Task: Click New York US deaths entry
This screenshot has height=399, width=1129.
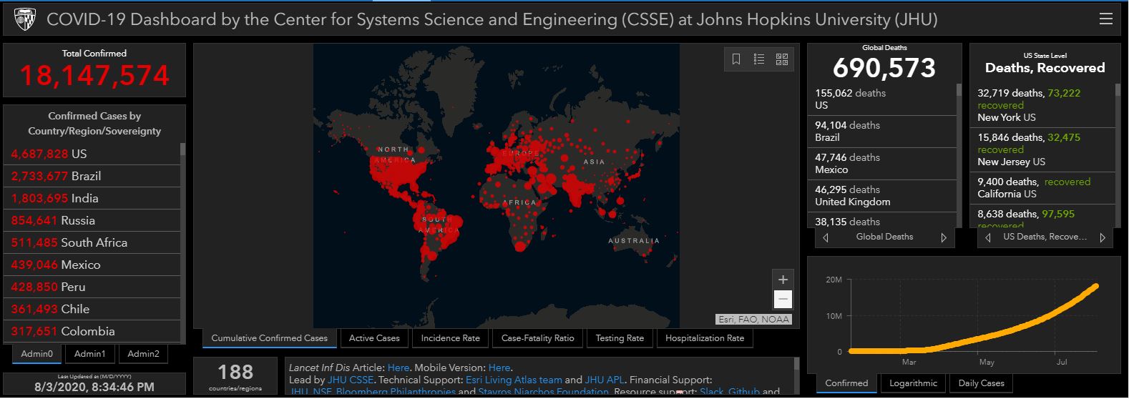Action: (x=1043, y=105)
